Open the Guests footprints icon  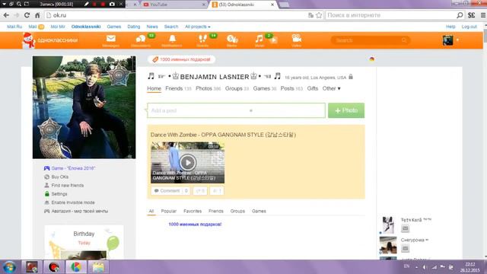pyautogui.click(x=202, y=39)
